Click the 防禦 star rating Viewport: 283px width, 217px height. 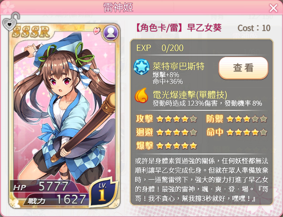247,119
